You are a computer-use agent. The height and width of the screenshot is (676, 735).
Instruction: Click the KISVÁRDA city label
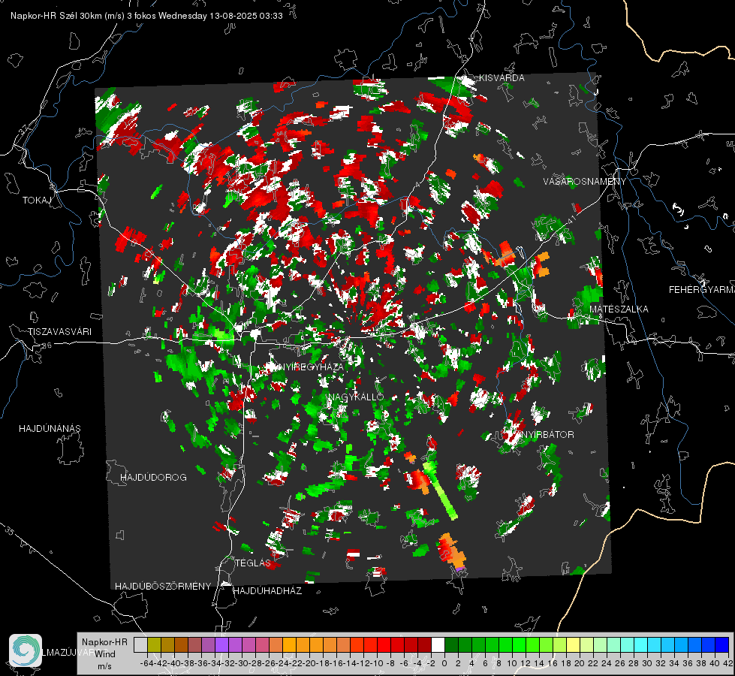[x=502, y=78]
